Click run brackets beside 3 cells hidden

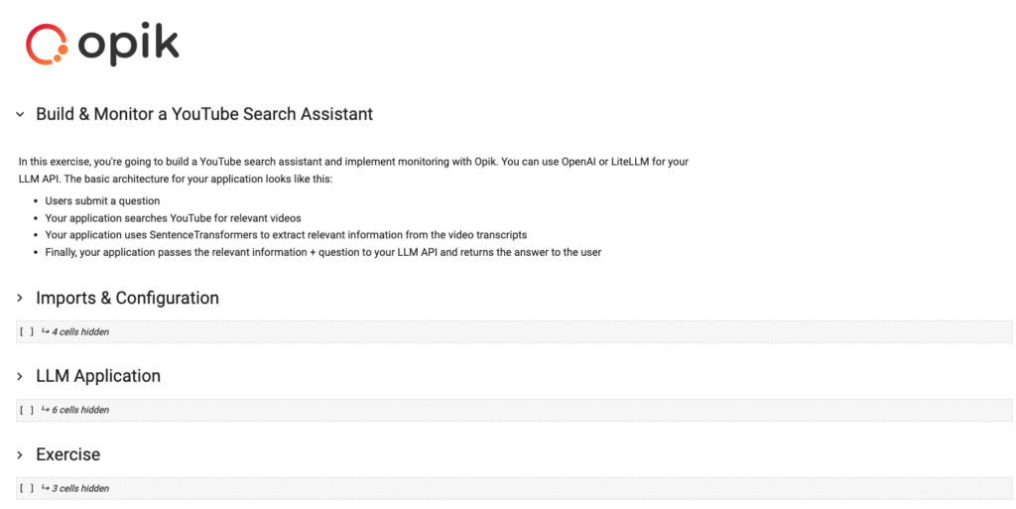(x=27, y=488)
